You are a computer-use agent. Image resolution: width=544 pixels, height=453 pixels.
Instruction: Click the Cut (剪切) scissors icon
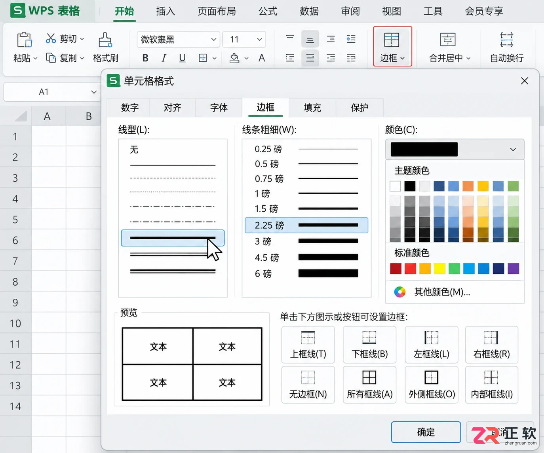pyautogui.click(x=51, y=38)
